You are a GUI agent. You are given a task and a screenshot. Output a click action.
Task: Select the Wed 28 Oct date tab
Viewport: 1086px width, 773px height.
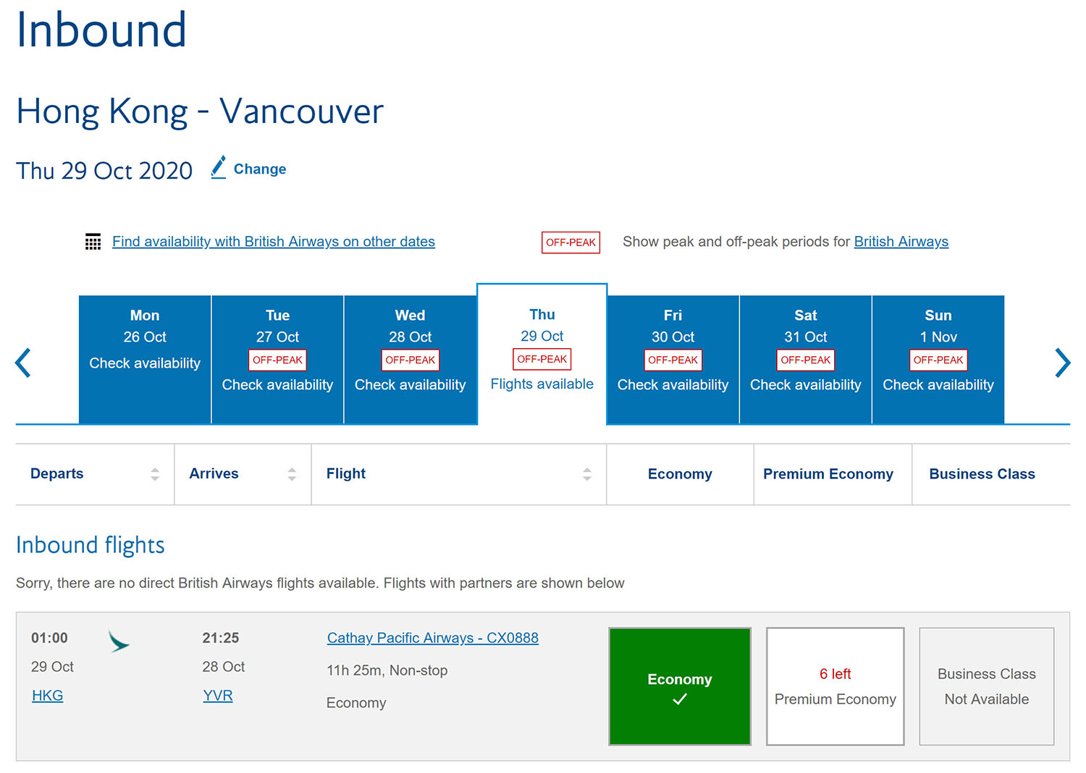(x=410, y=359)
